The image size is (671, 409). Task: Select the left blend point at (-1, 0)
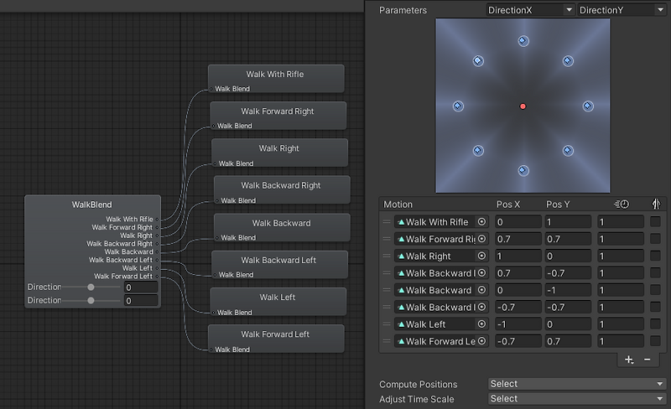click(458, 106)
